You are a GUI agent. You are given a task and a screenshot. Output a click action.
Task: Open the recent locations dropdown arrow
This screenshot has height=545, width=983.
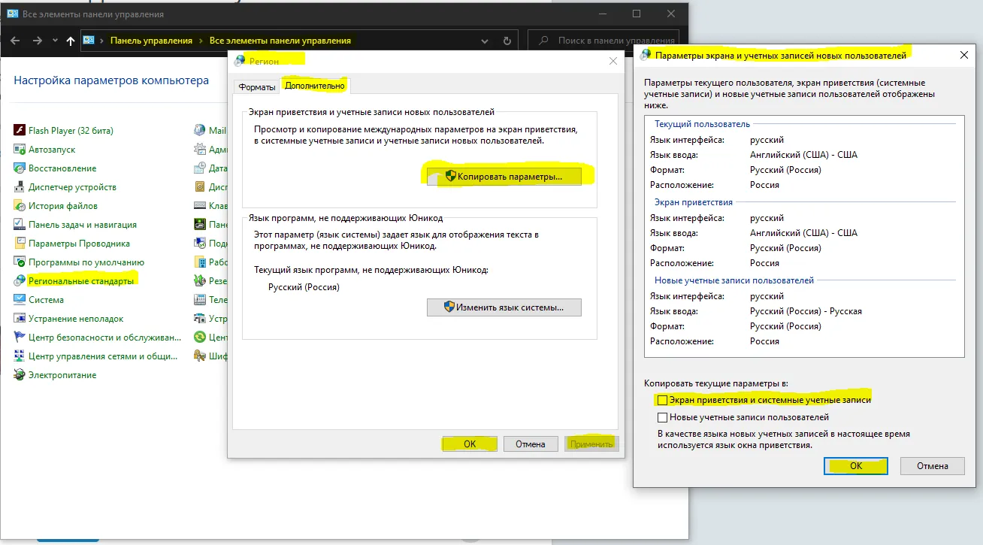point(54,41)
